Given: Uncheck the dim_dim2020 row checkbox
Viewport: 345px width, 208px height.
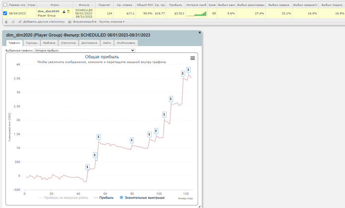Looking at the screenshot, I should 5,13.
